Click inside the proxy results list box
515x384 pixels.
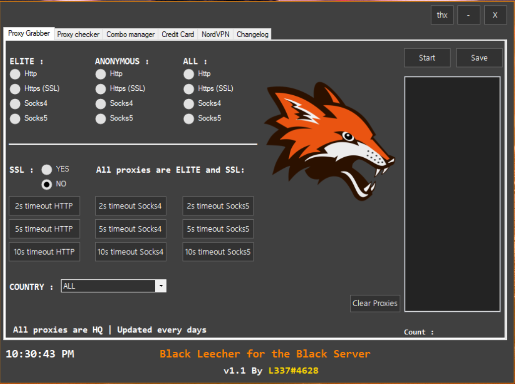[x=452, y=193]
